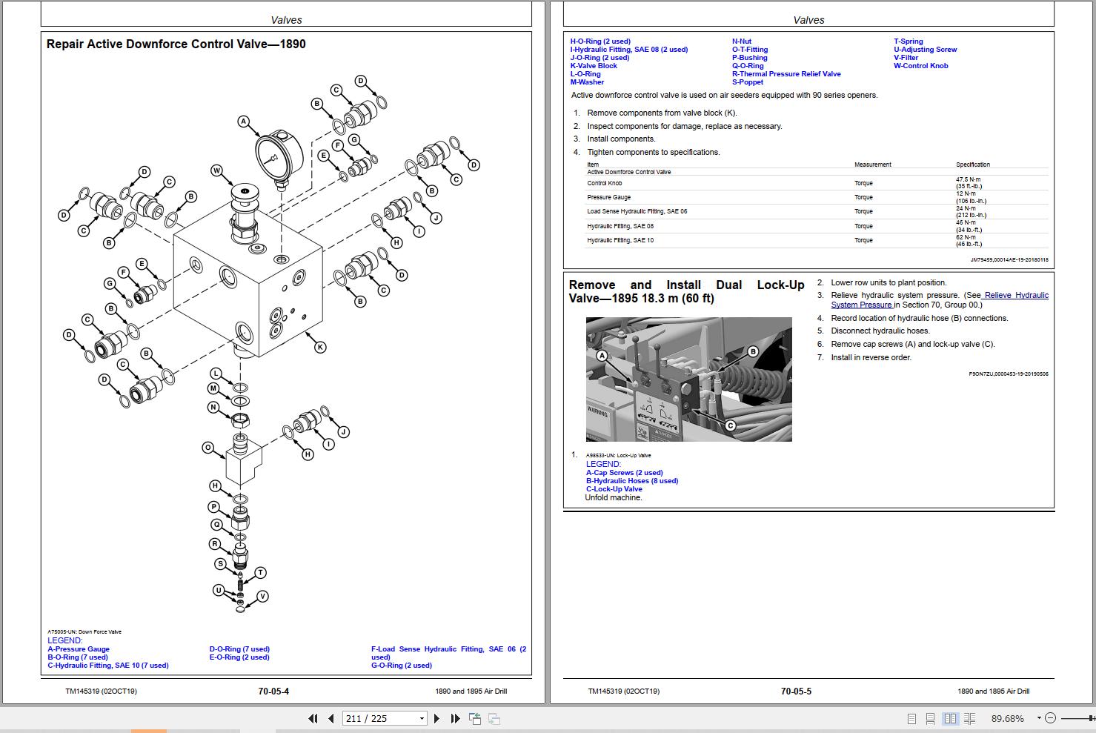This screenshot has height=733, width=1096.
Task: Click the R-Thermal Pressure Relief Valve link
Action: tap(786, 73)
